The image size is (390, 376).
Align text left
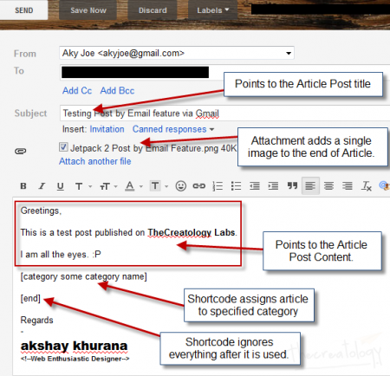click(310, 185)
